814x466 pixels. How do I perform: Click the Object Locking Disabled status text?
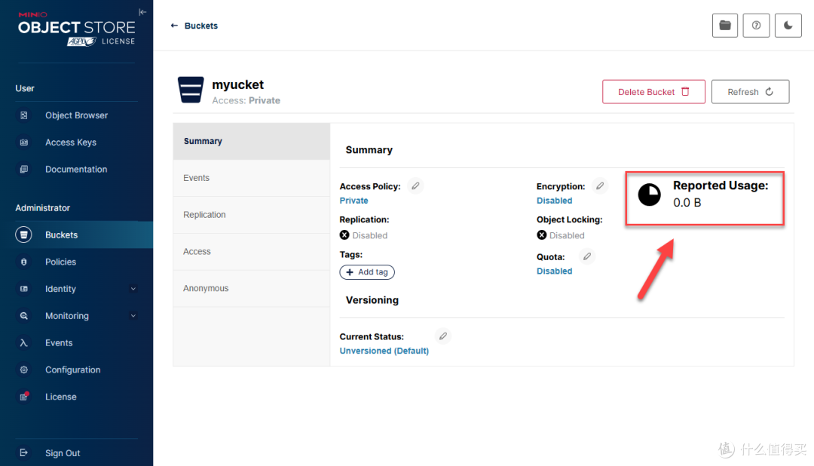[x=567, y=236]
